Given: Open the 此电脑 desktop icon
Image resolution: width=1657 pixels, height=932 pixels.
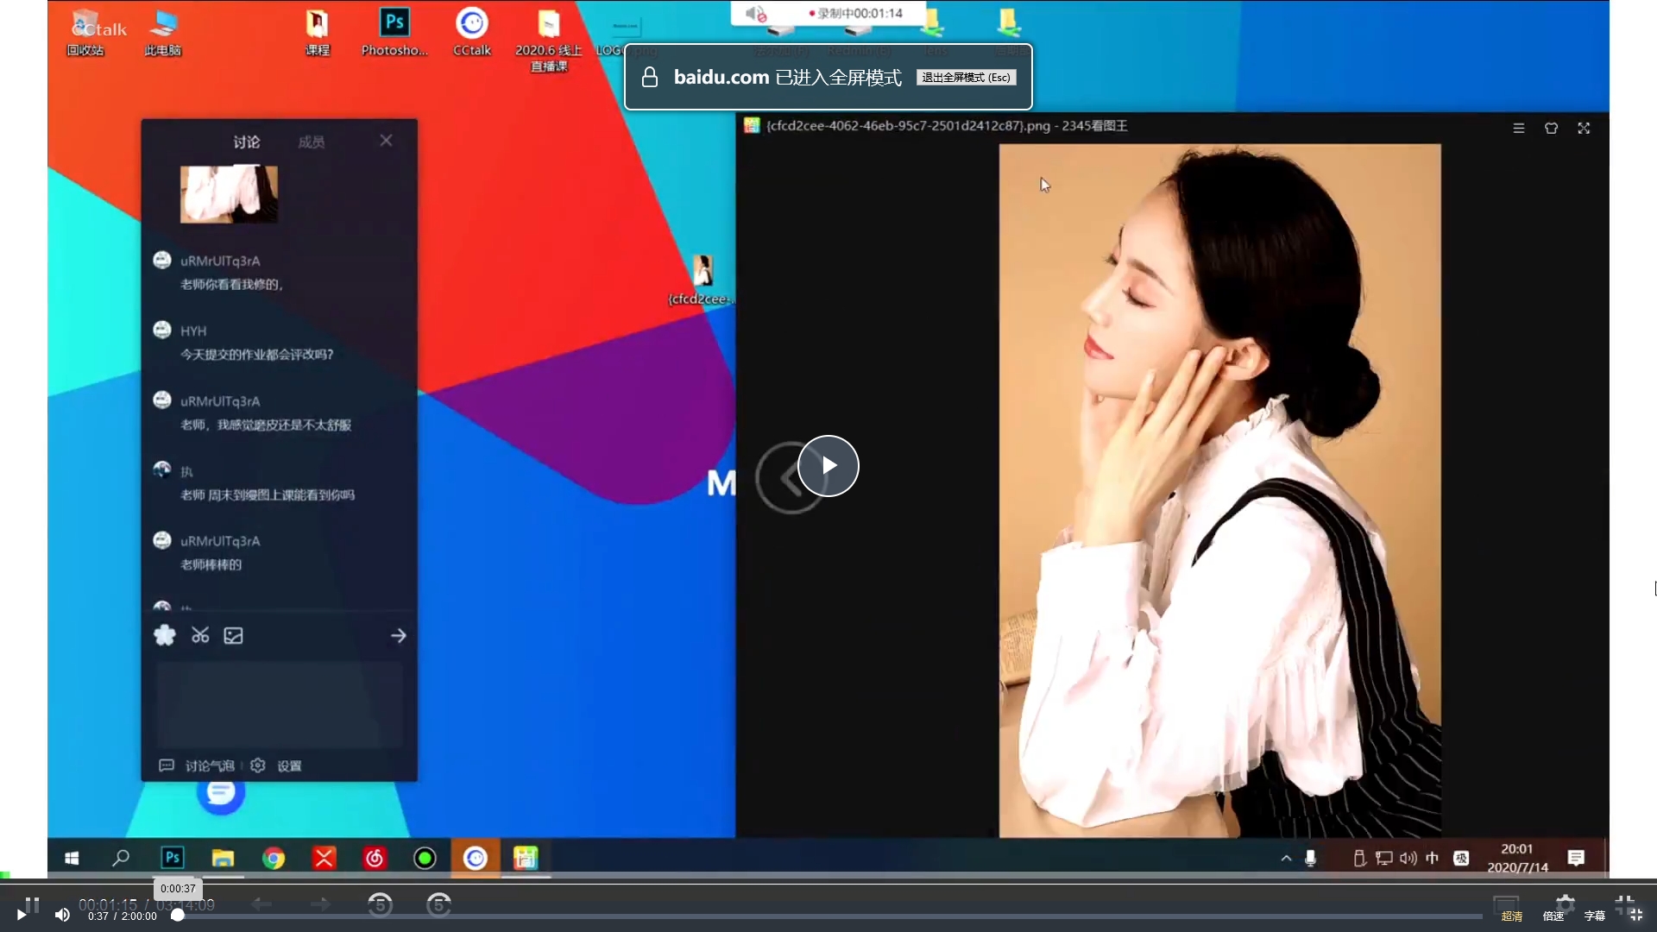Looking at the screenshot, I should pyautogui.click(x=162, y=32).
